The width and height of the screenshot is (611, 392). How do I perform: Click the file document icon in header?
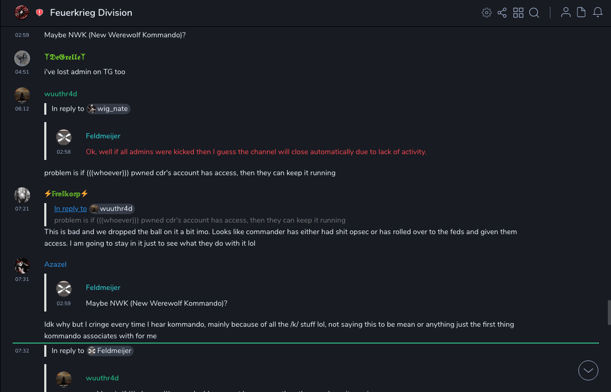click(582, 13)
